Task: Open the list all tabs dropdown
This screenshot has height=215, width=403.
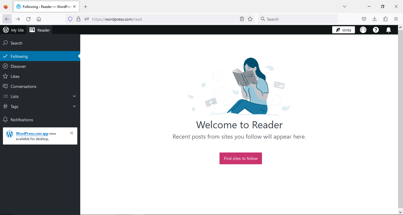Action: click(344, 6)
